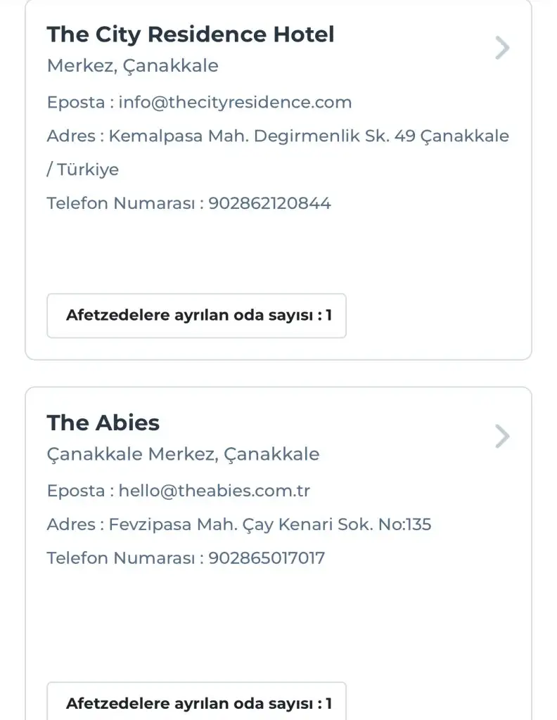Select the Fevzipasa Mah. Çay Kenari address
This screenshot has width=557, height=720.
click(x=270, y=525)
